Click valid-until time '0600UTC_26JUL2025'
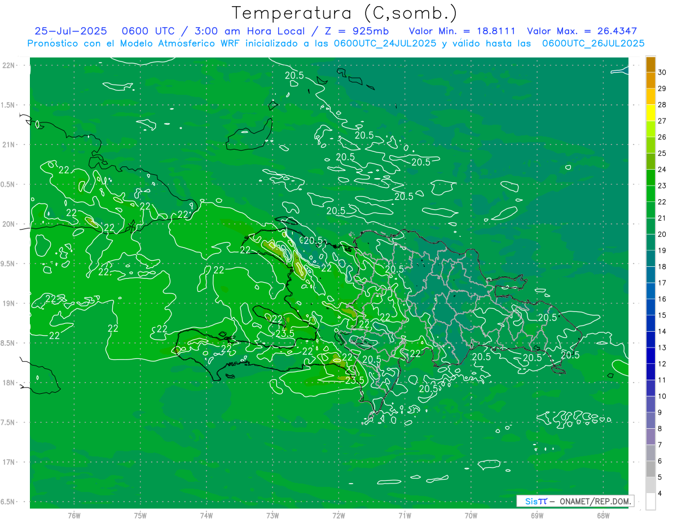Screen dimensions: 677x523 pyautogui.click(x=594, y=43)
